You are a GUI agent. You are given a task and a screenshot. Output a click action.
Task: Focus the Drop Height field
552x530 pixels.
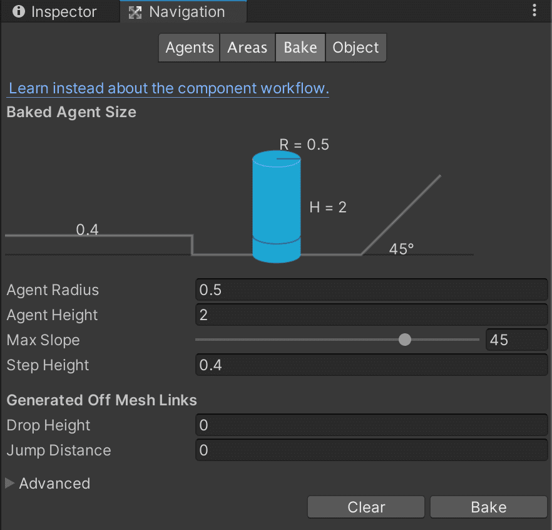pyautogui.click(x=371, y=425)
